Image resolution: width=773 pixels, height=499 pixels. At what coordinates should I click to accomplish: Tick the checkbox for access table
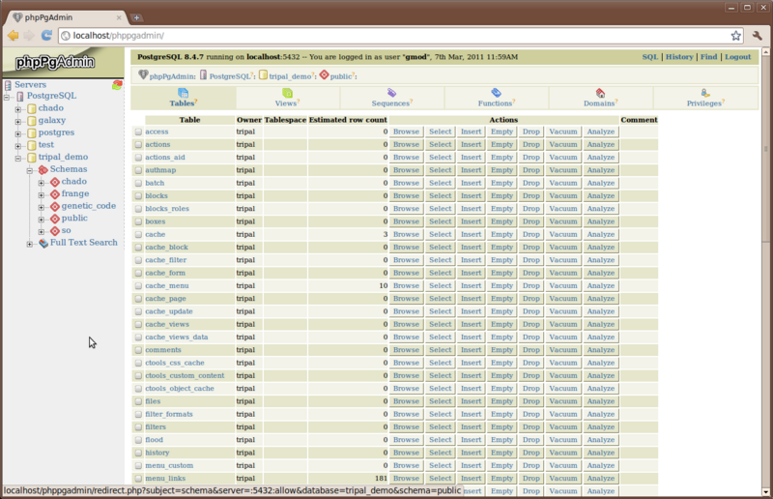tap(138, 132)
